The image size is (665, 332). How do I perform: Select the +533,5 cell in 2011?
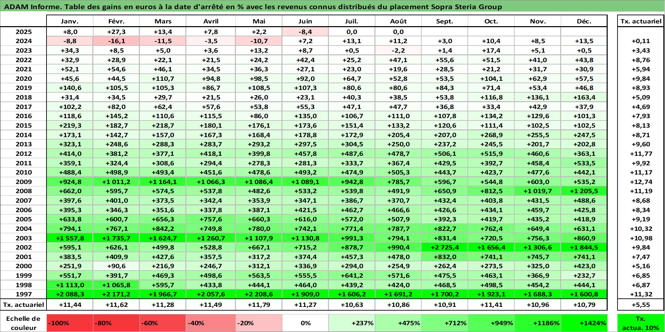click(584, 163)
